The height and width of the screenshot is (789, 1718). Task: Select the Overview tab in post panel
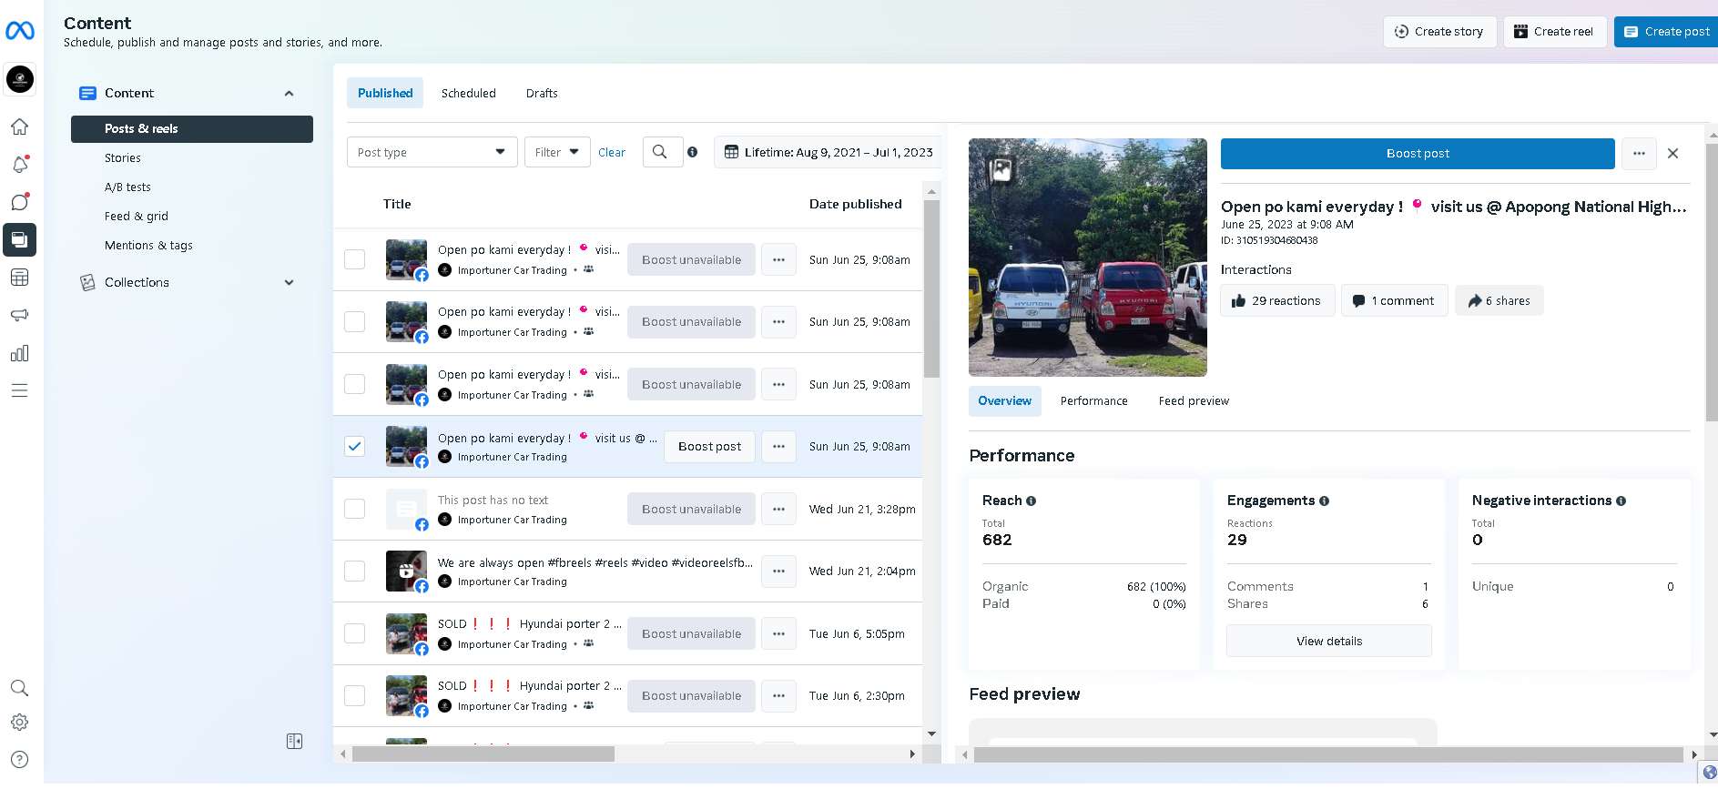(x=1005, y=401)
